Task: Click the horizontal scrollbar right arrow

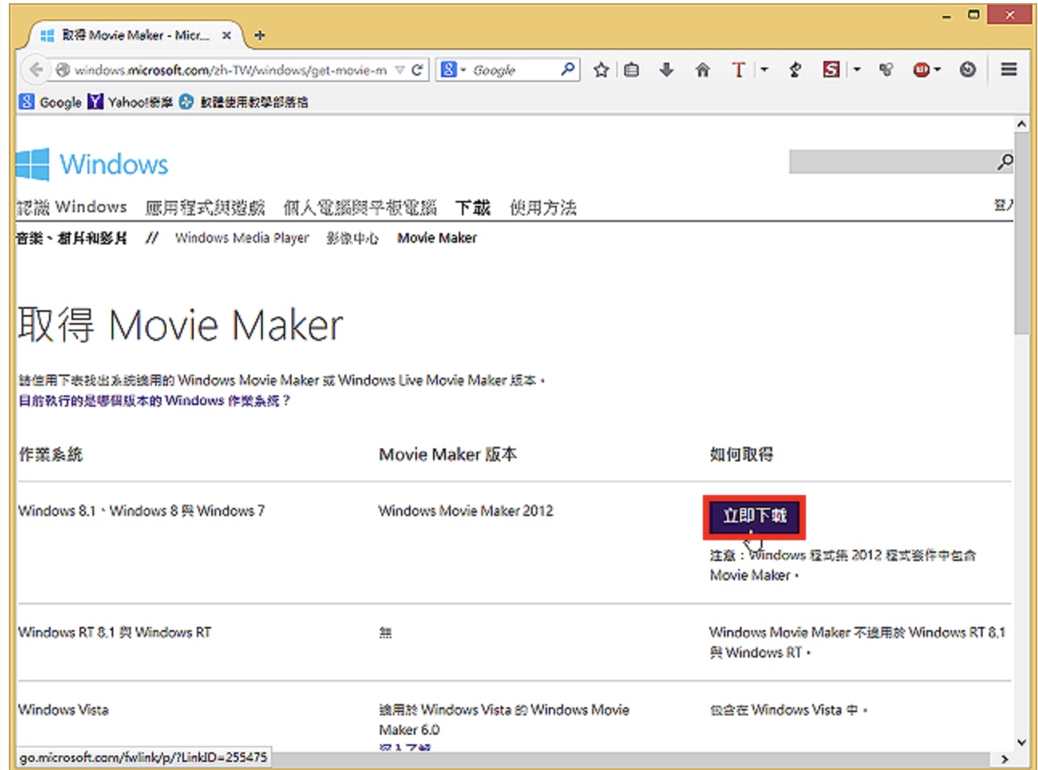Action: pos(1004,759)
